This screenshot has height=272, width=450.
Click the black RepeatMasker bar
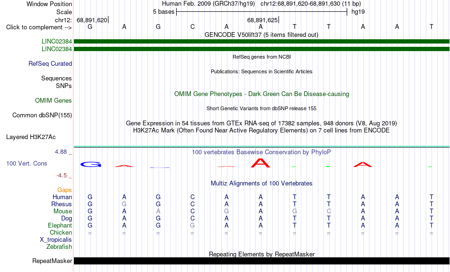pyautogui.click(x=262, y=261)
